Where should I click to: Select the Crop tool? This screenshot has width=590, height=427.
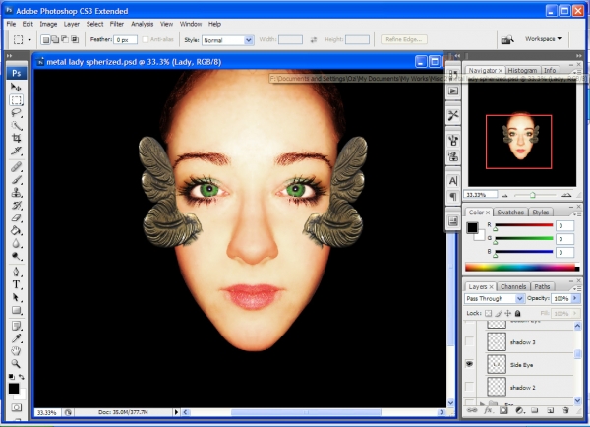click(16, 138)
